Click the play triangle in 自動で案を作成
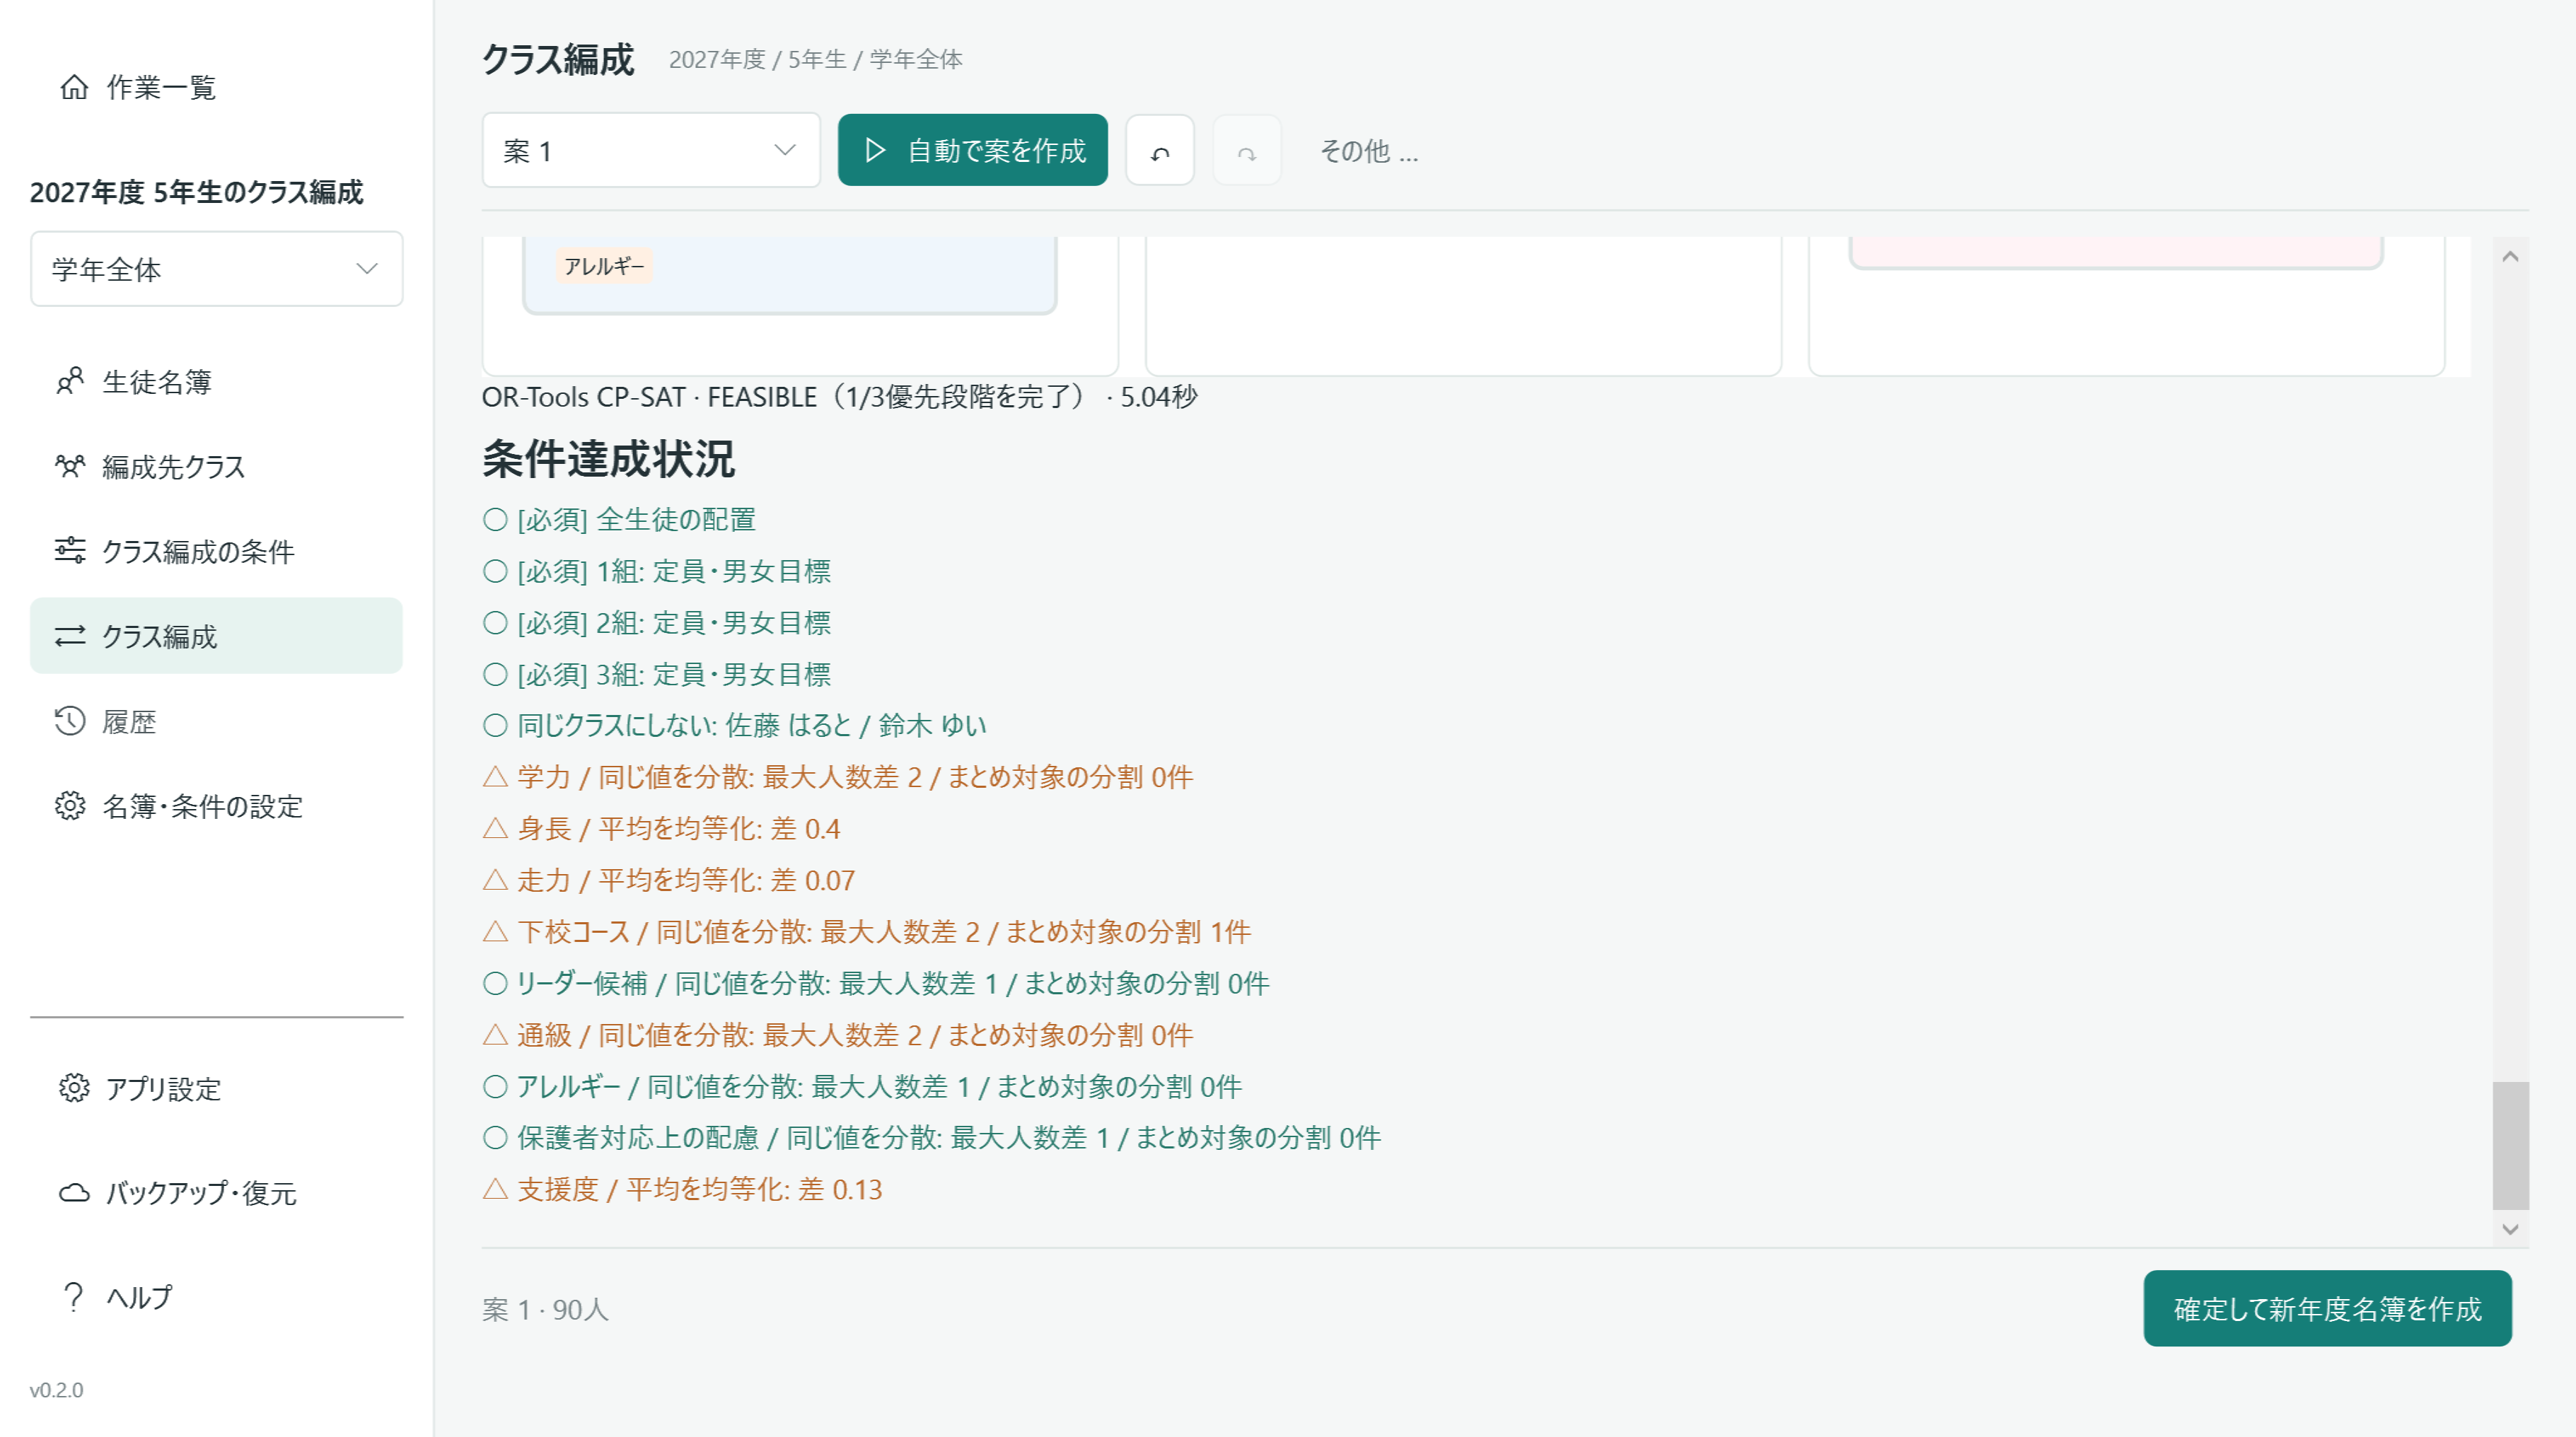The image size is (2576, 1437). (x=875, y=150)
